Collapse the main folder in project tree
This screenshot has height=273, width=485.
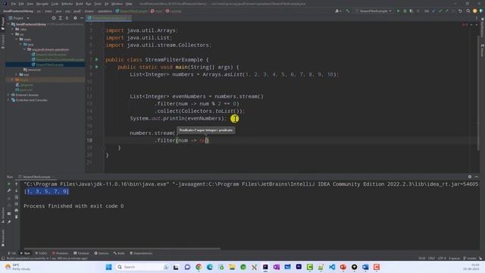[17, 39]
